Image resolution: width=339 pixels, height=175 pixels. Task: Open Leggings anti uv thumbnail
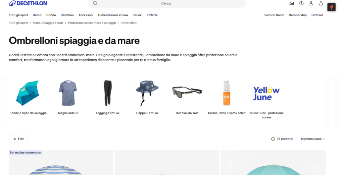[108, 93]
